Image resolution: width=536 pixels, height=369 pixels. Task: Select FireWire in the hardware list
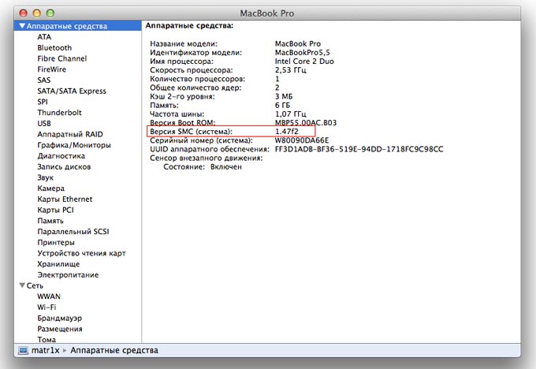(51, 69)
